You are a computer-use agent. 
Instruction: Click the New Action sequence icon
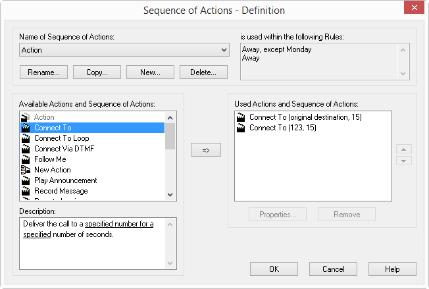click(26, 170)
